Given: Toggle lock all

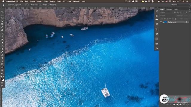Looking at the screenshot, I should point(175,19).
